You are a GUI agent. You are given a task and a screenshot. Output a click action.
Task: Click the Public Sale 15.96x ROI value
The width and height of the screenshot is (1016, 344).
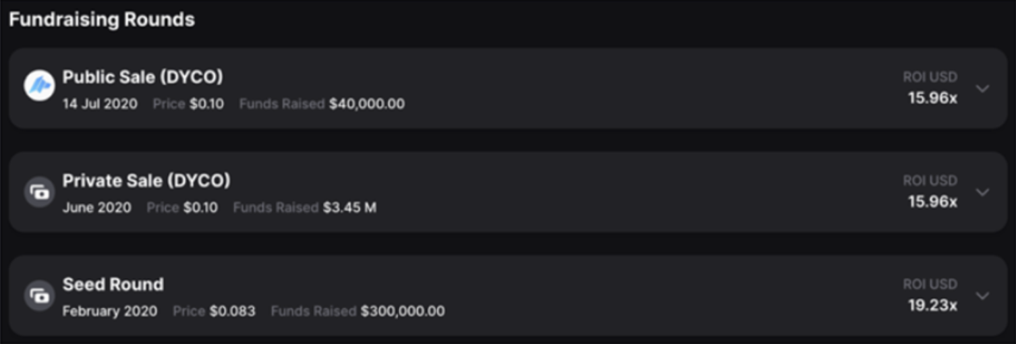932,98
